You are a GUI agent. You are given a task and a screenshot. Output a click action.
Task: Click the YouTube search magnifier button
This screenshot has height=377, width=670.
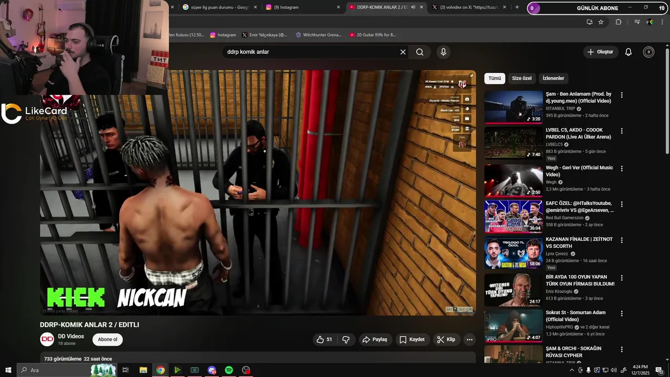click(420, 52)
